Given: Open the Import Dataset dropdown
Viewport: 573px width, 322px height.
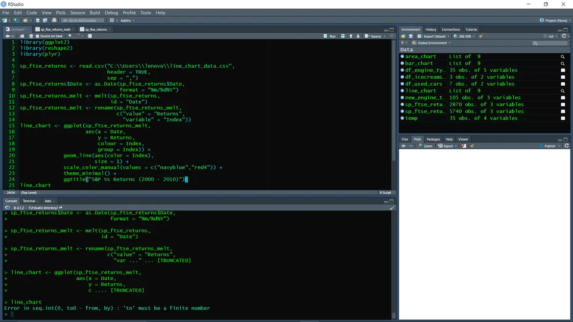Looking at the screenshot, I should point(435,36).
